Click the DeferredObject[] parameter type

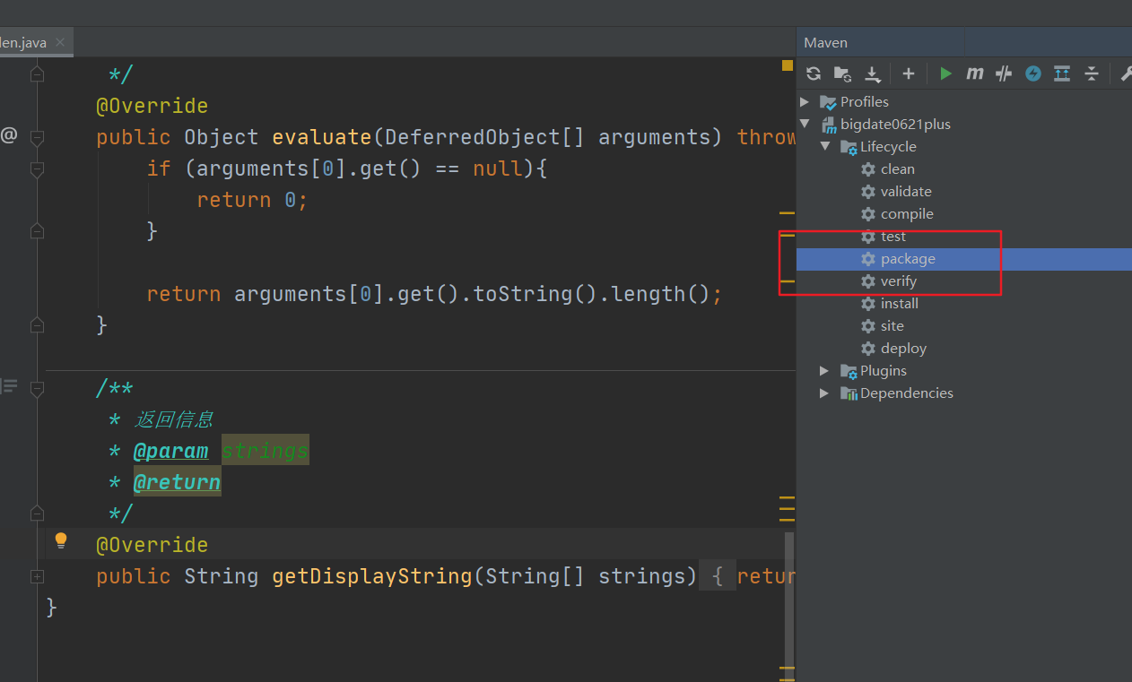click(x=485, y=137)
